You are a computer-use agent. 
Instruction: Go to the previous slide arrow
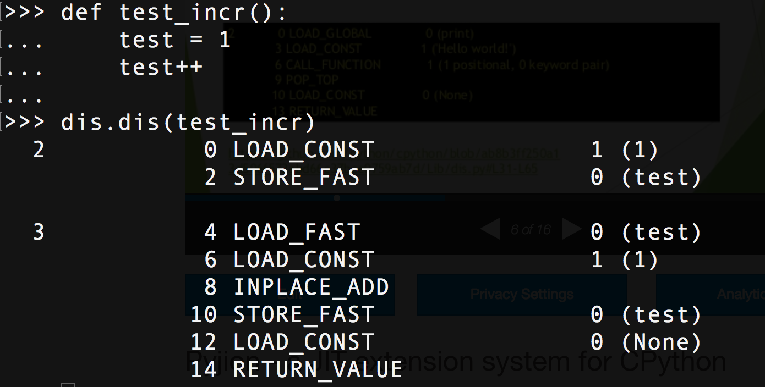[490, 229]
